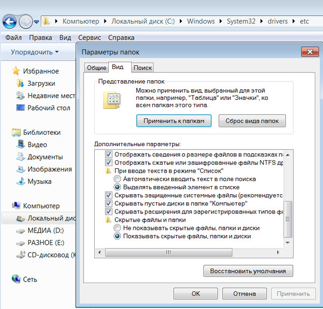Toggle 'Отображать сжатые или зашифрованные файлы' checkbox

[109, 163]
